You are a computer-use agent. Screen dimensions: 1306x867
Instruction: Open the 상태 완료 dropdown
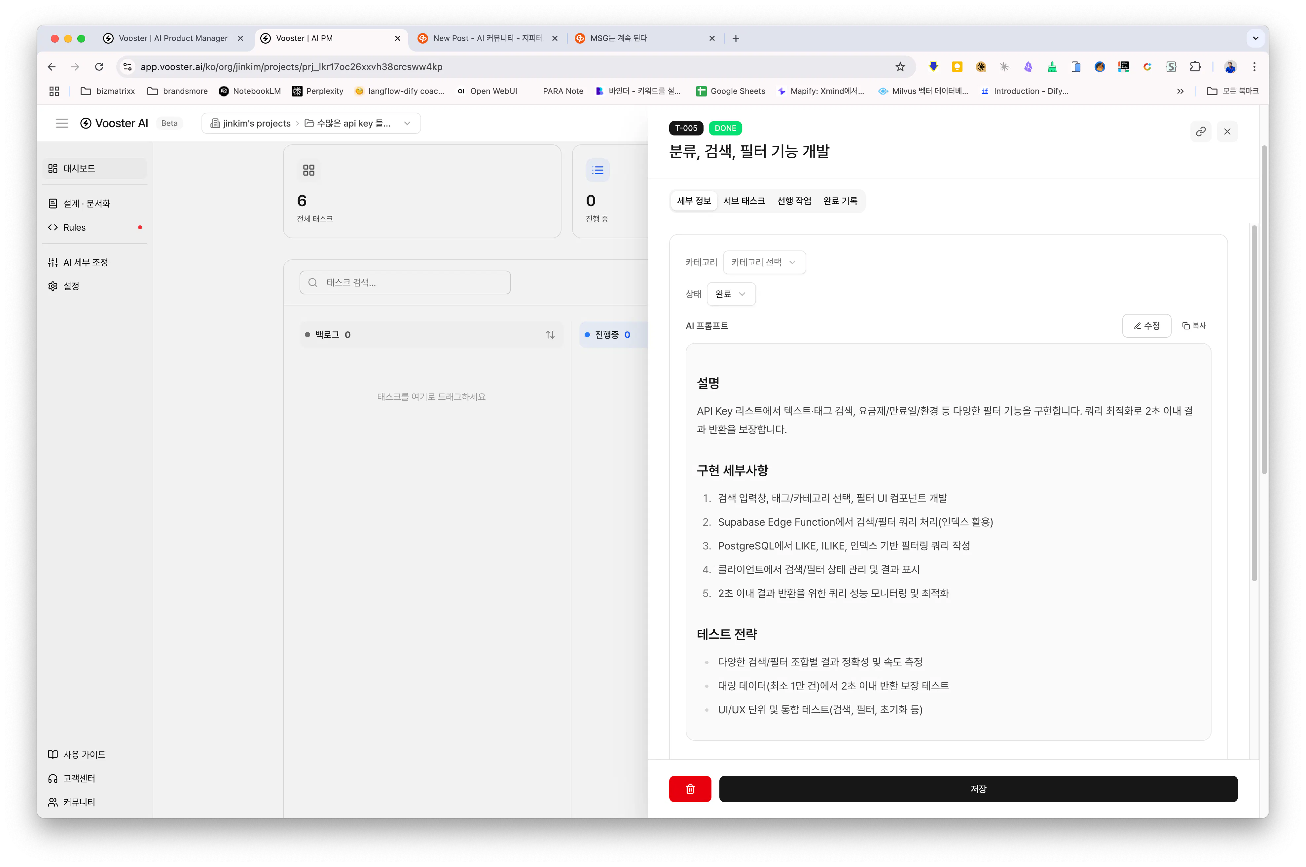coord(731,294)
